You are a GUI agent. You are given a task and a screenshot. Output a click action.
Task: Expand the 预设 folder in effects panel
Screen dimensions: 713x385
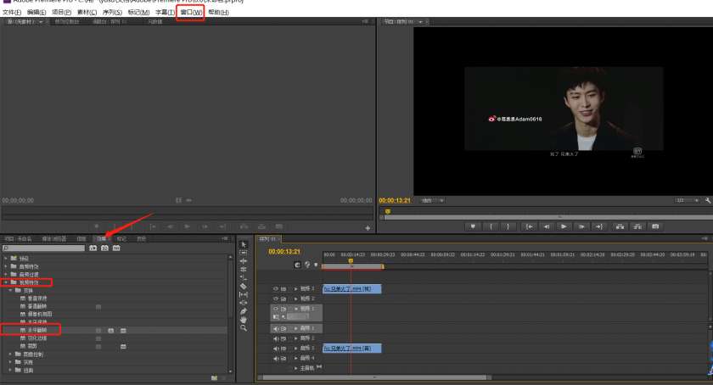coord(6,258)
